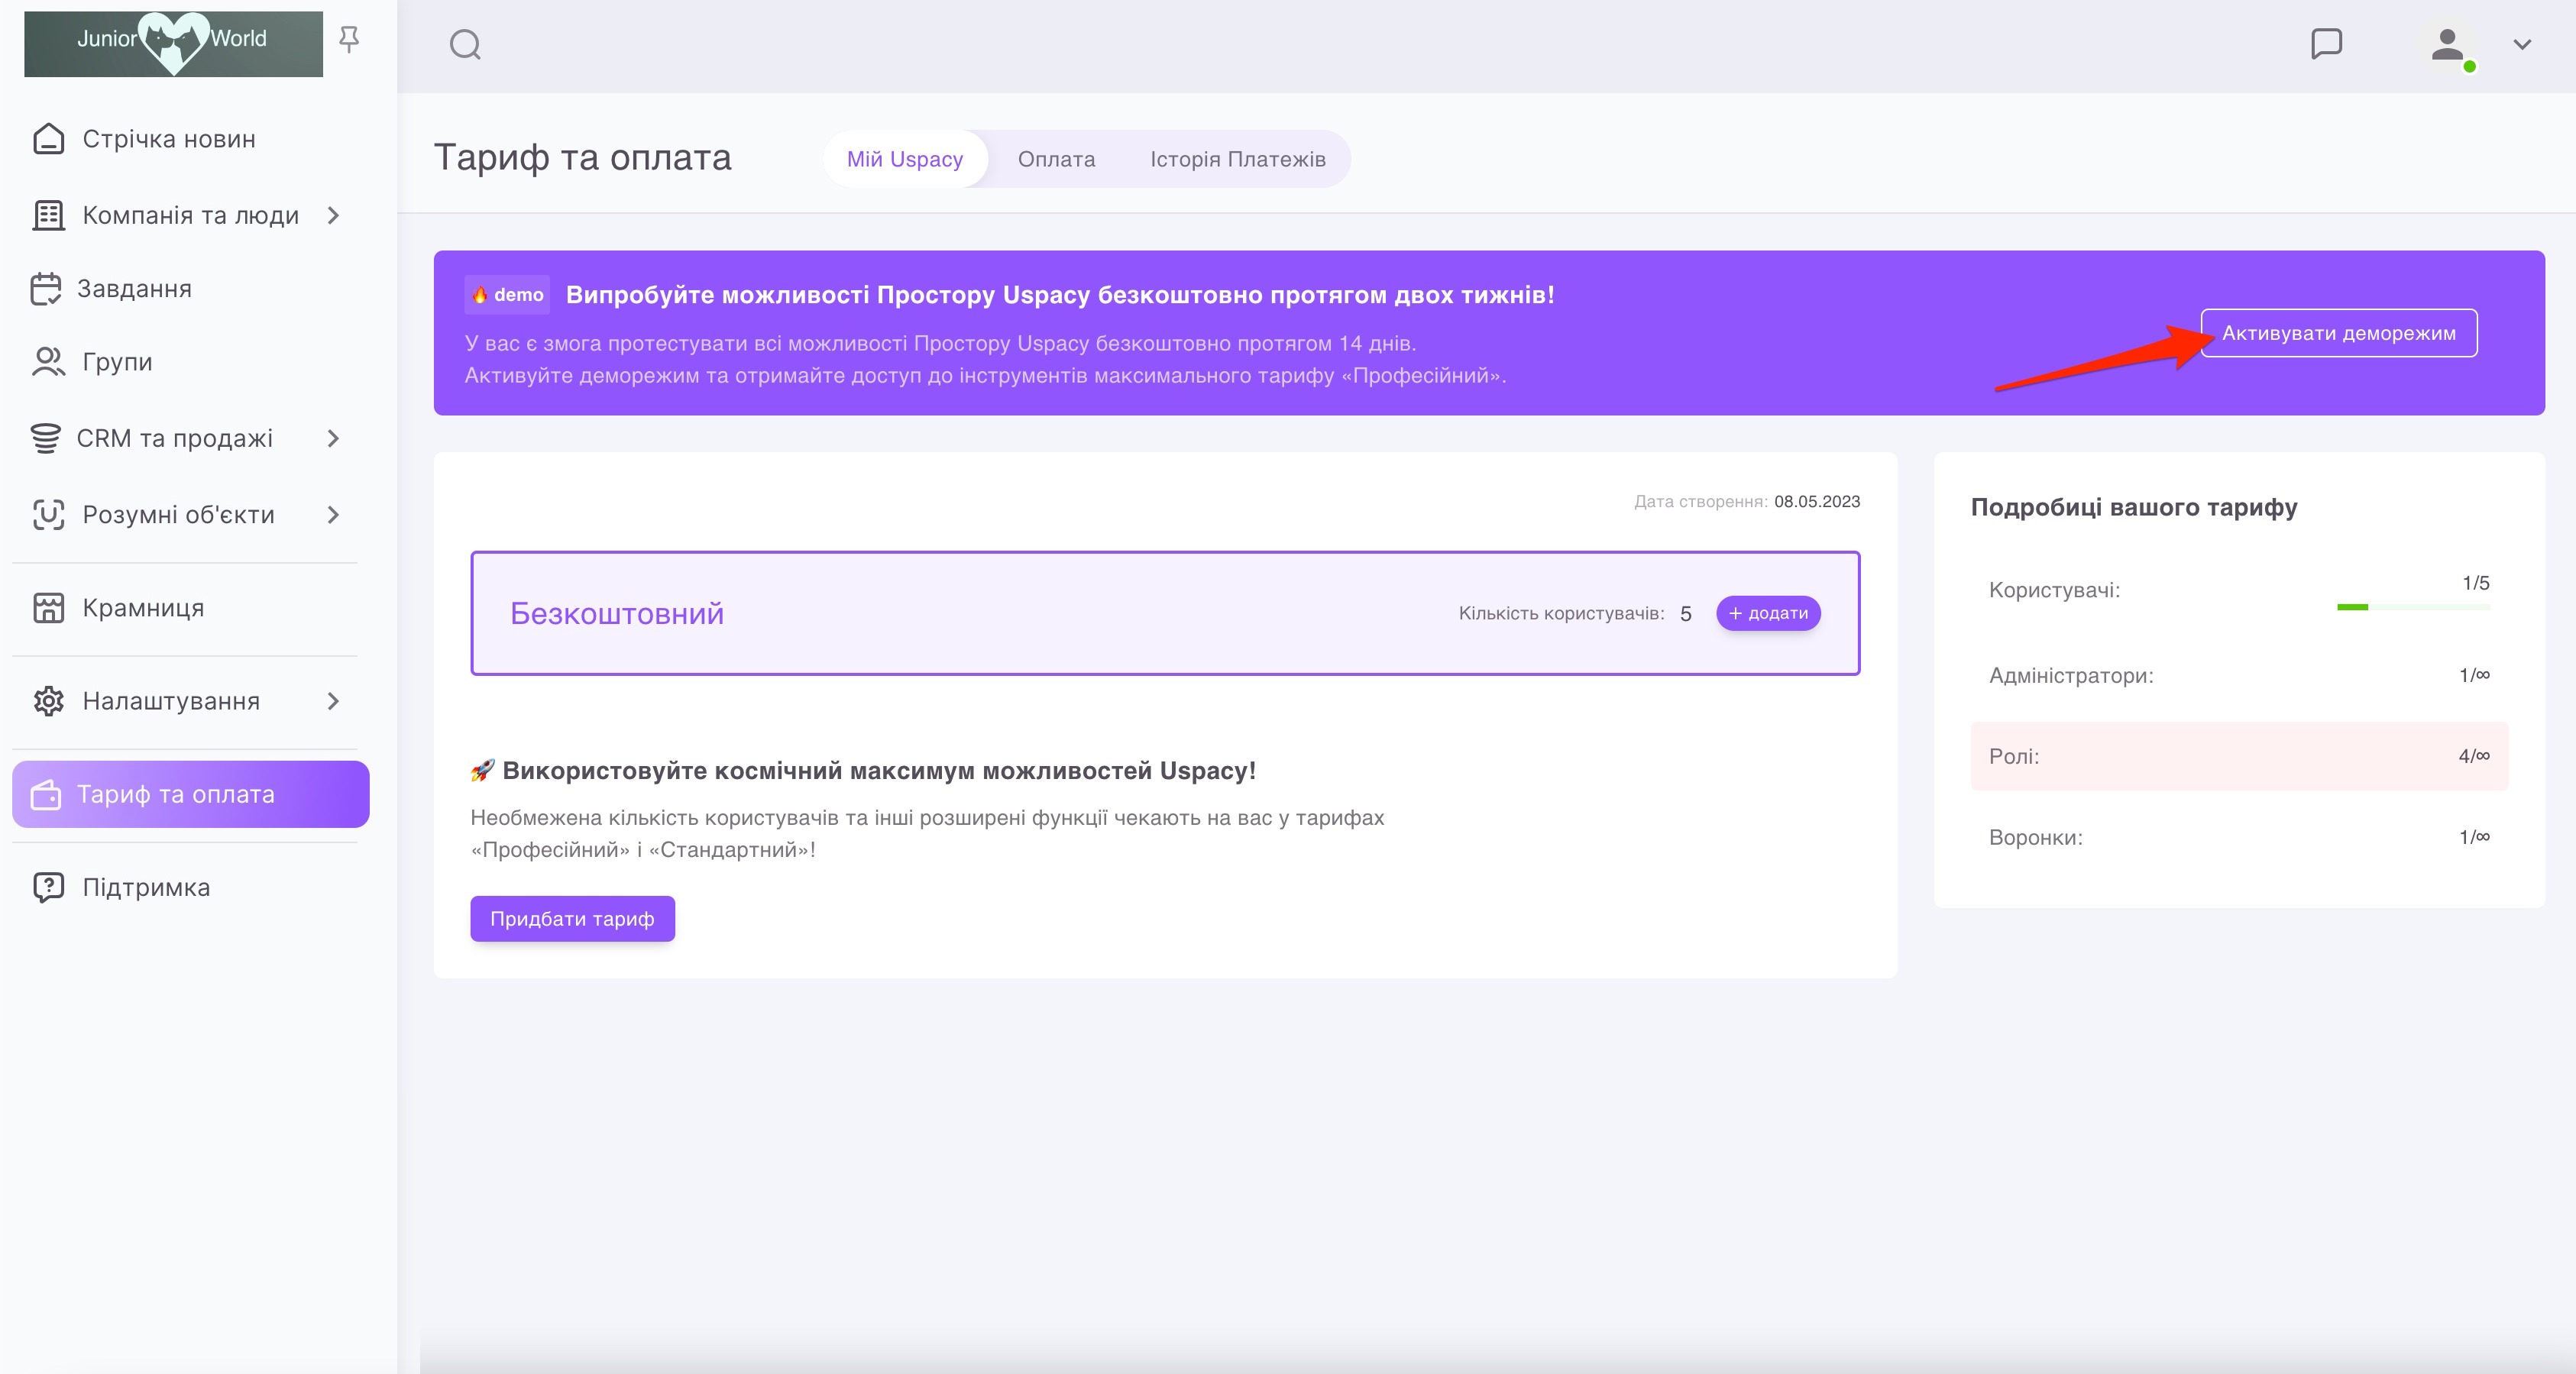Click the user avatar icon
The width and height of the screenshot is (2576, 1374).
click(x=2447, y=45)
